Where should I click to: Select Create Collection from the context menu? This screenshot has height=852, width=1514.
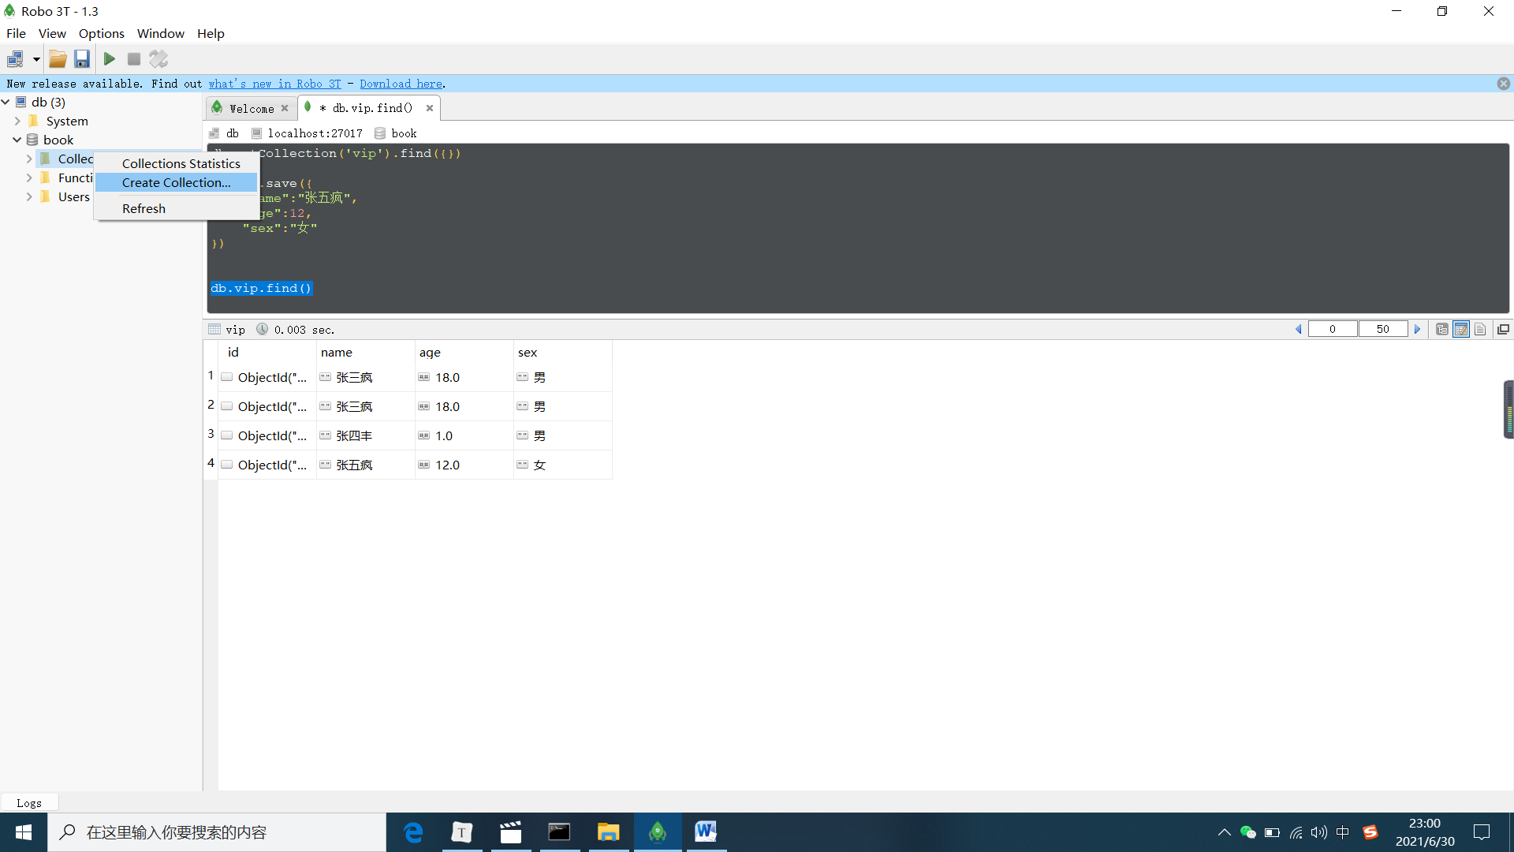pos(175,182)
